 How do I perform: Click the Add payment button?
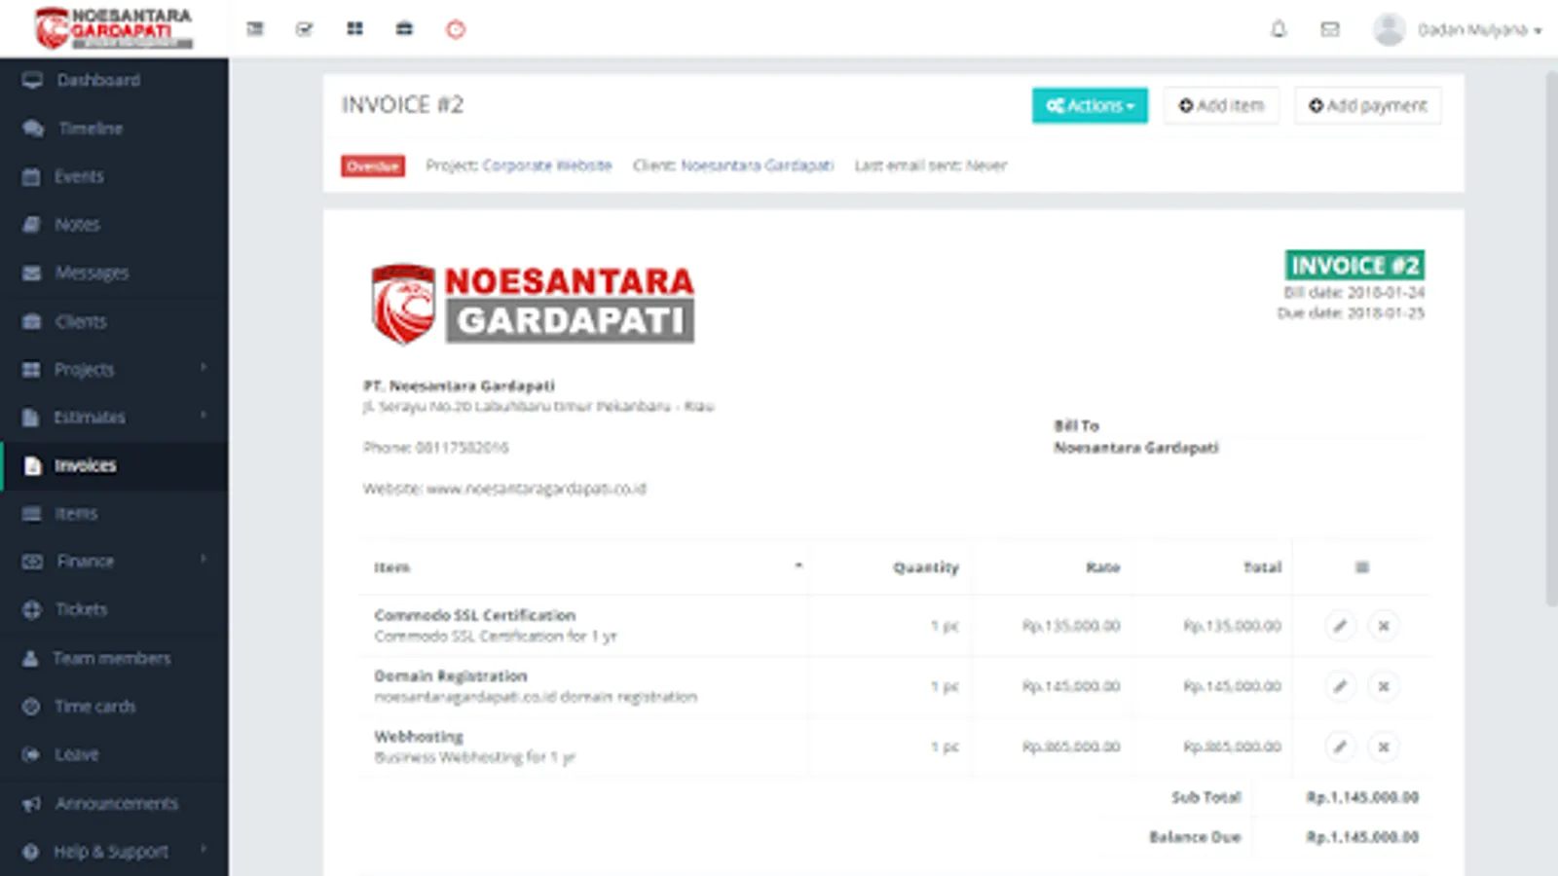pos(1367,105)
